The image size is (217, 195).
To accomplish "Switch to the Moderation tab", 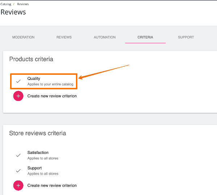I will pyautogui.click(x=24, y=37).
